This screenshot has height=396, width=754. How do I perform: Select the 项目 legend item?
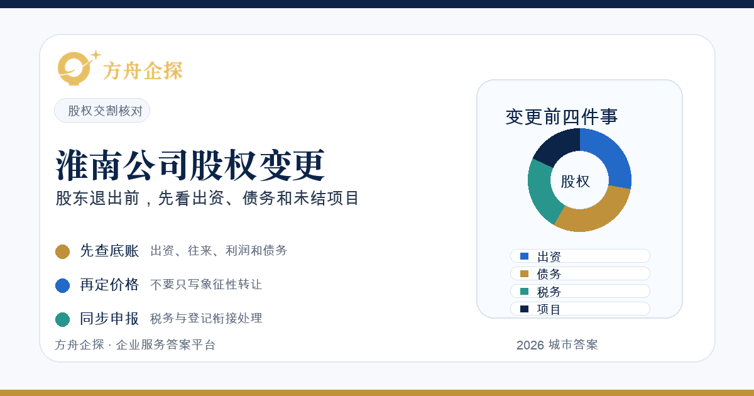[x=580, y=309]
